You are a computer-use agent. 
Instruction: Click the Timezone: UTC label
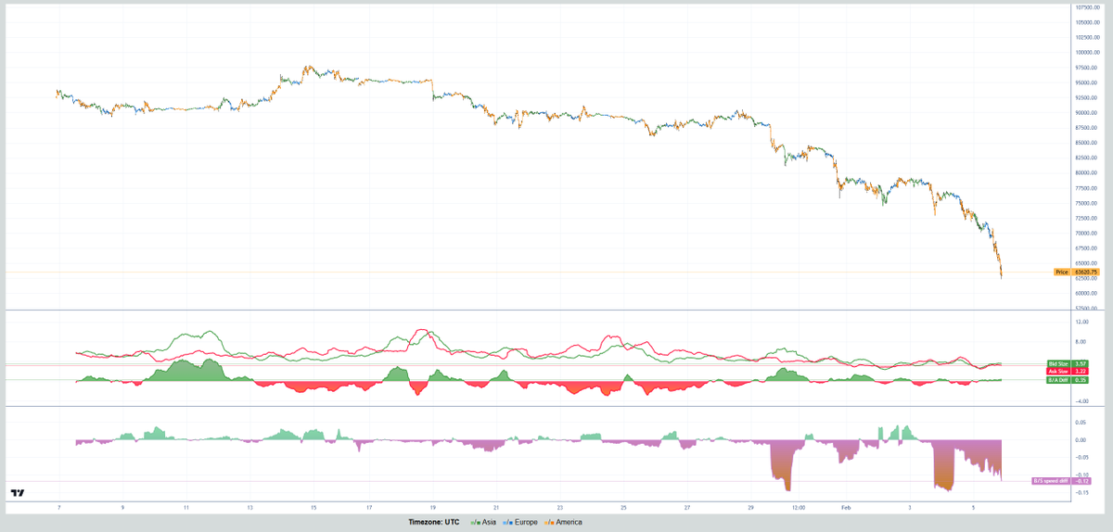434,523
